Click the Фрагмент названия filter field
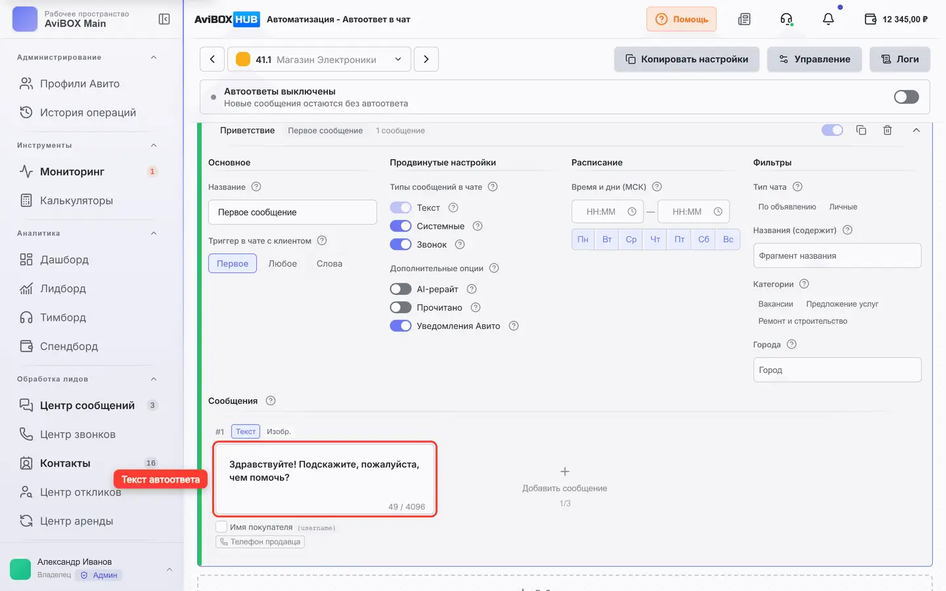The height and width of the screenshot is (591, 946). coord(837,255)
